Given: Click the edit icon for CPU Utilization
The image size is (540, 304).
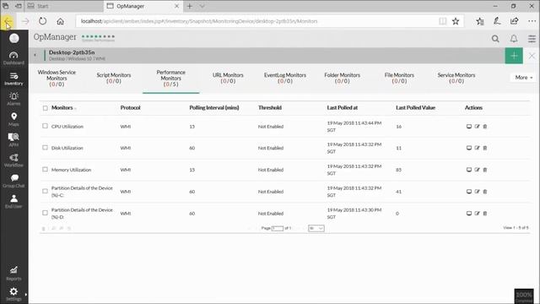Looking at the screenshot, I should tap(477, 127).
